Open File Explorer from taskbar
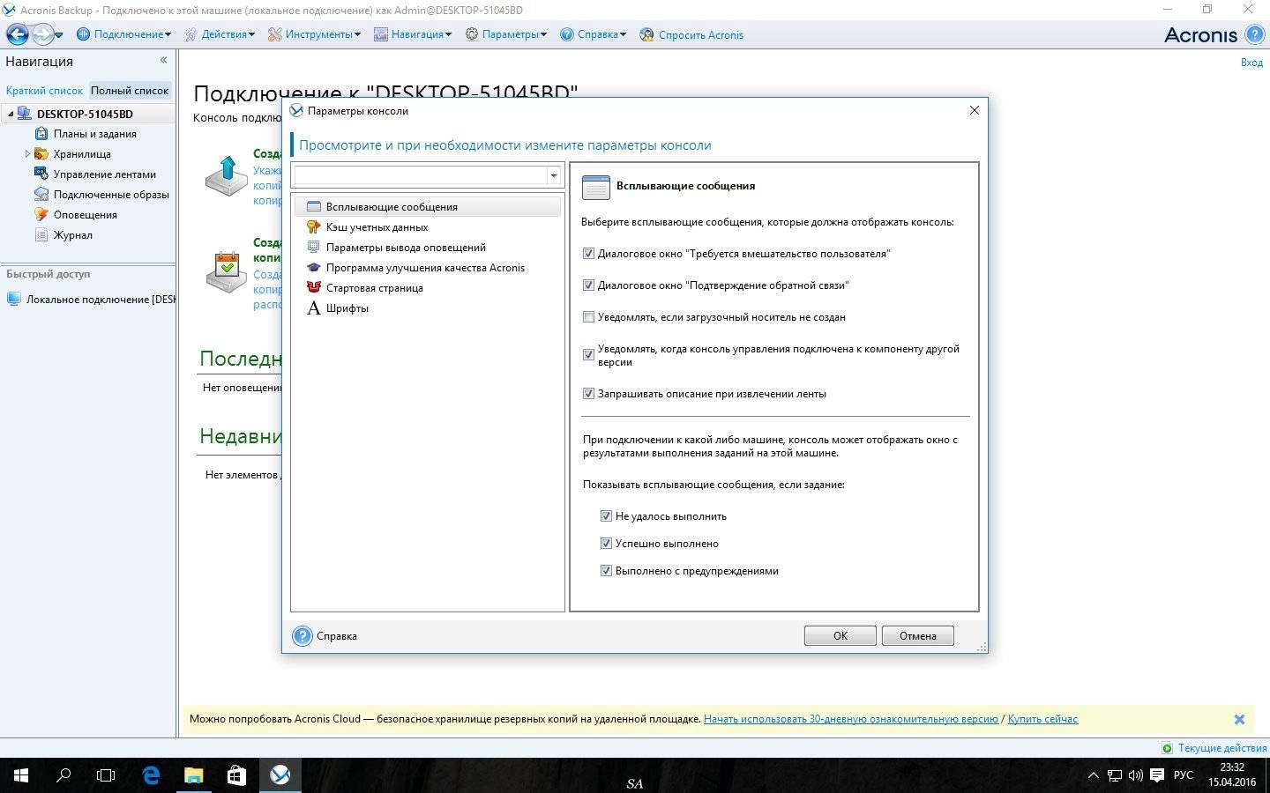 click(193, 775)
